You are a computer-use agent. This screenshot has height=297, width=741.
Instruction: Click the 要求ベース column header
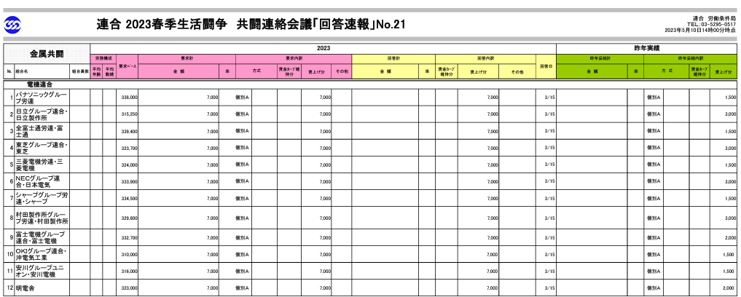(127, 66)
